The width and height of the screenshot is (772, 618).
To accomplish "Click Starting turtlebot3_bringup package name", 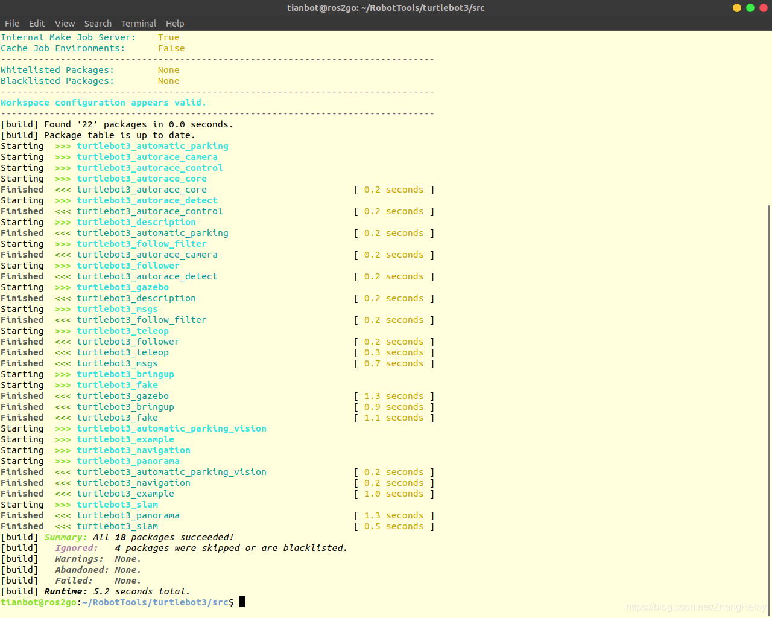I will tap(125, 374).
